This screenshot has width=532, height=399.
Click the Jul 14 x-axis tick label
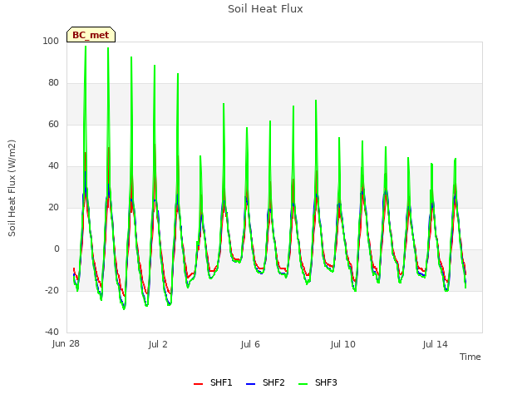(435, 344)
